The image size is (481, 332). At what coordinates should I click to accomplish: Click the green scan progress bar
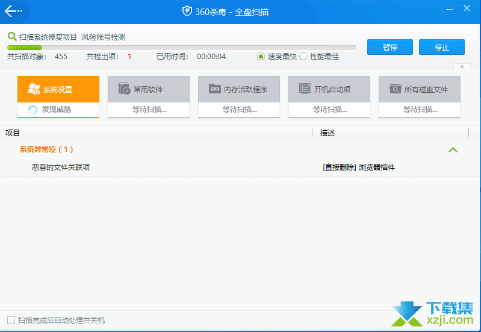(x=182, y=48)
